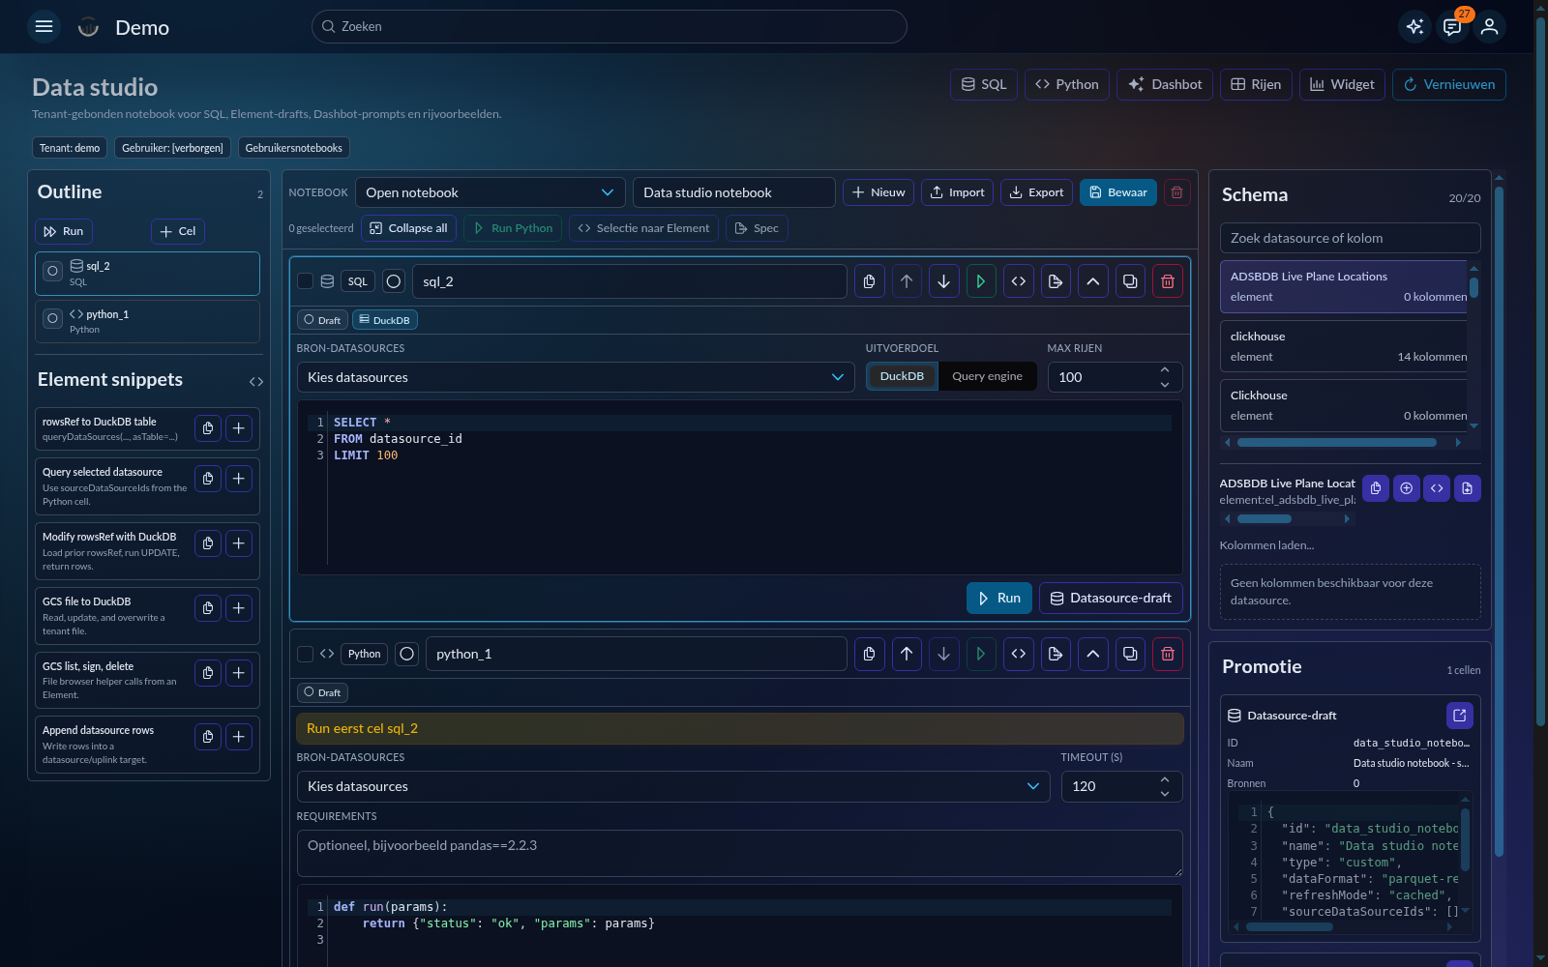Open code view for sql_2 cell

[x=1019, y=281]
